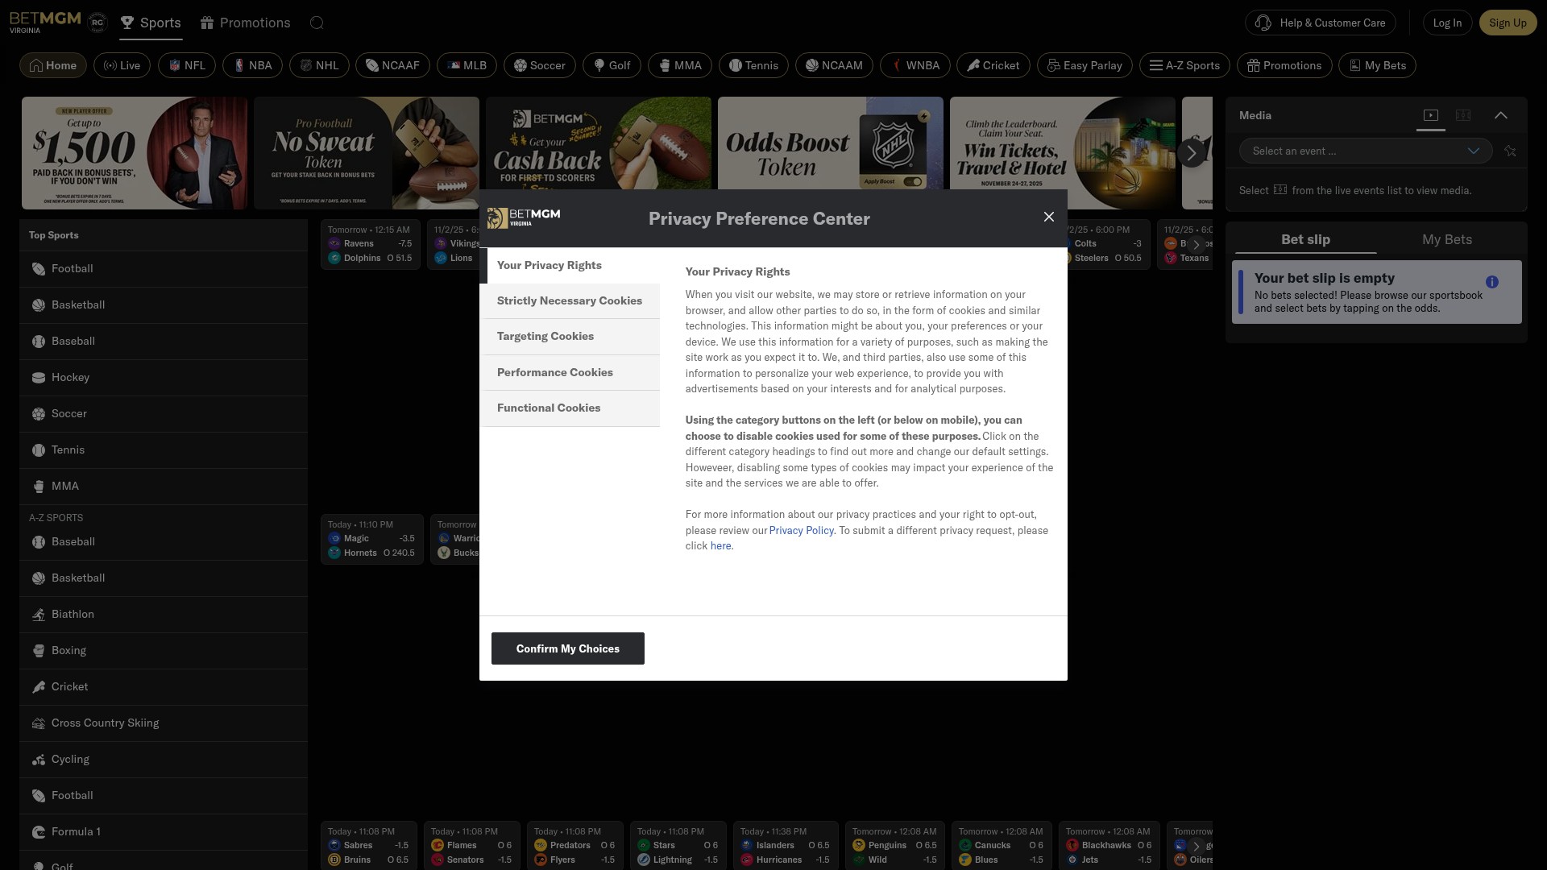This screenshot has height=870, width=1547.
Task: Open the Soccer pill in top bar
Action: point(540,65)
